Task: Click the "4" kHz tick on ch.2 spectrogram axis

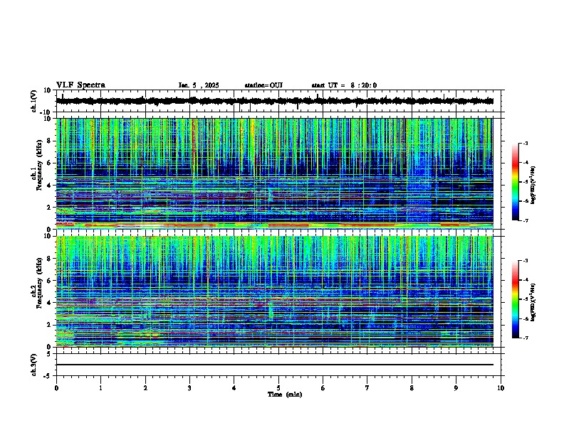Action: [x=49, y=303]
